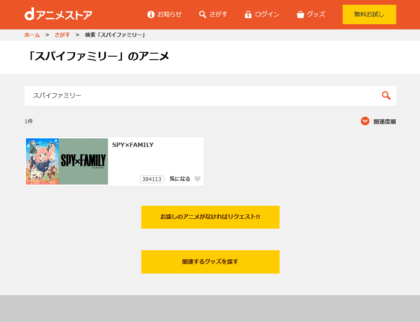Image resolution: width=420 pixels, height=322 pixels.
Task: Open the dアニメストア logo home page
Action: [x=58, y=14]
